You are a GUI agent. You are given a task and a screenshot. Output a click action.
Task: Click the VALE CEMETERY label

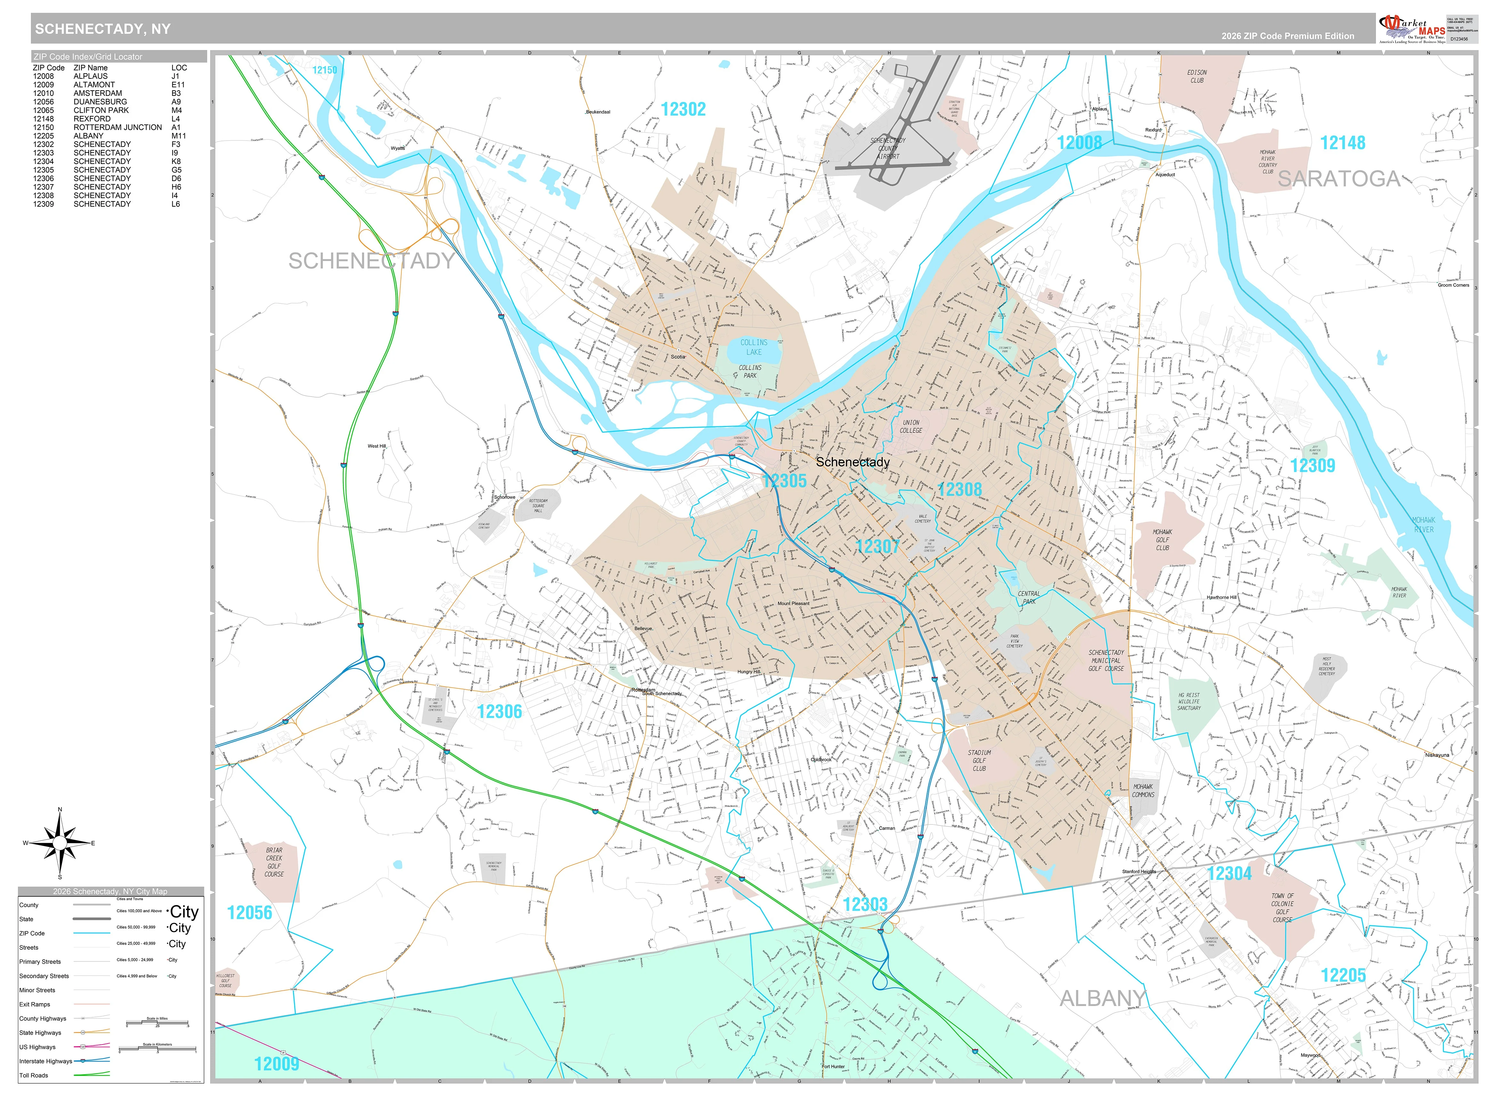coord(922,519)
